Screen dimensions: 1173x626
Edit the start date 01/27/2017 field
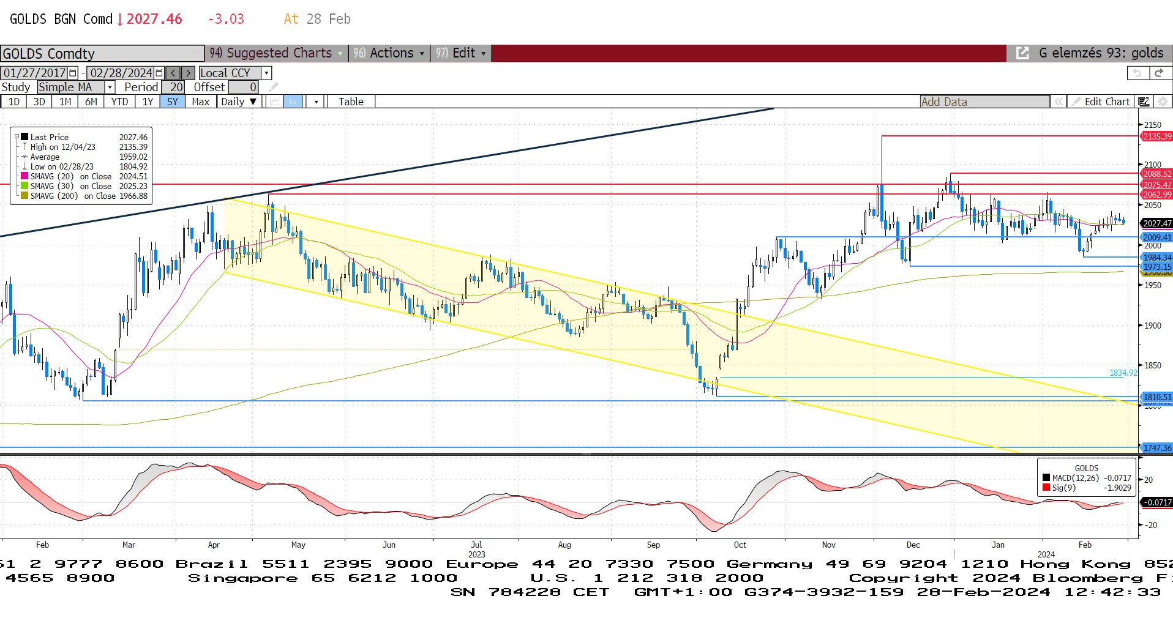[x=35, y=73]
